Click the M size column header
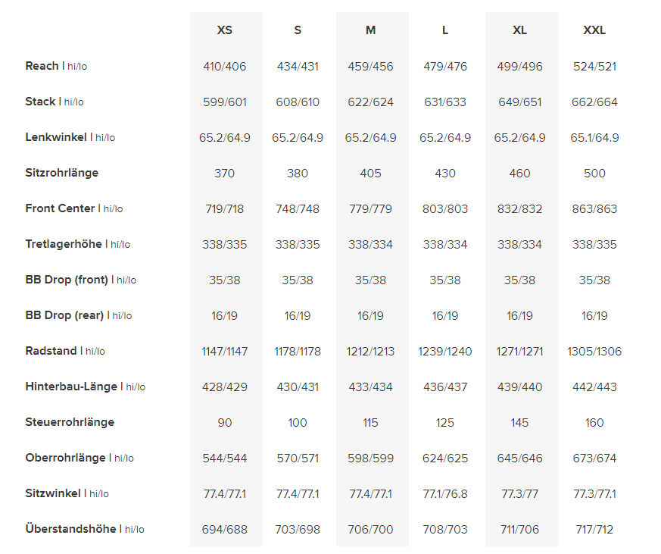661x554 pixels. tap(370, 30)
